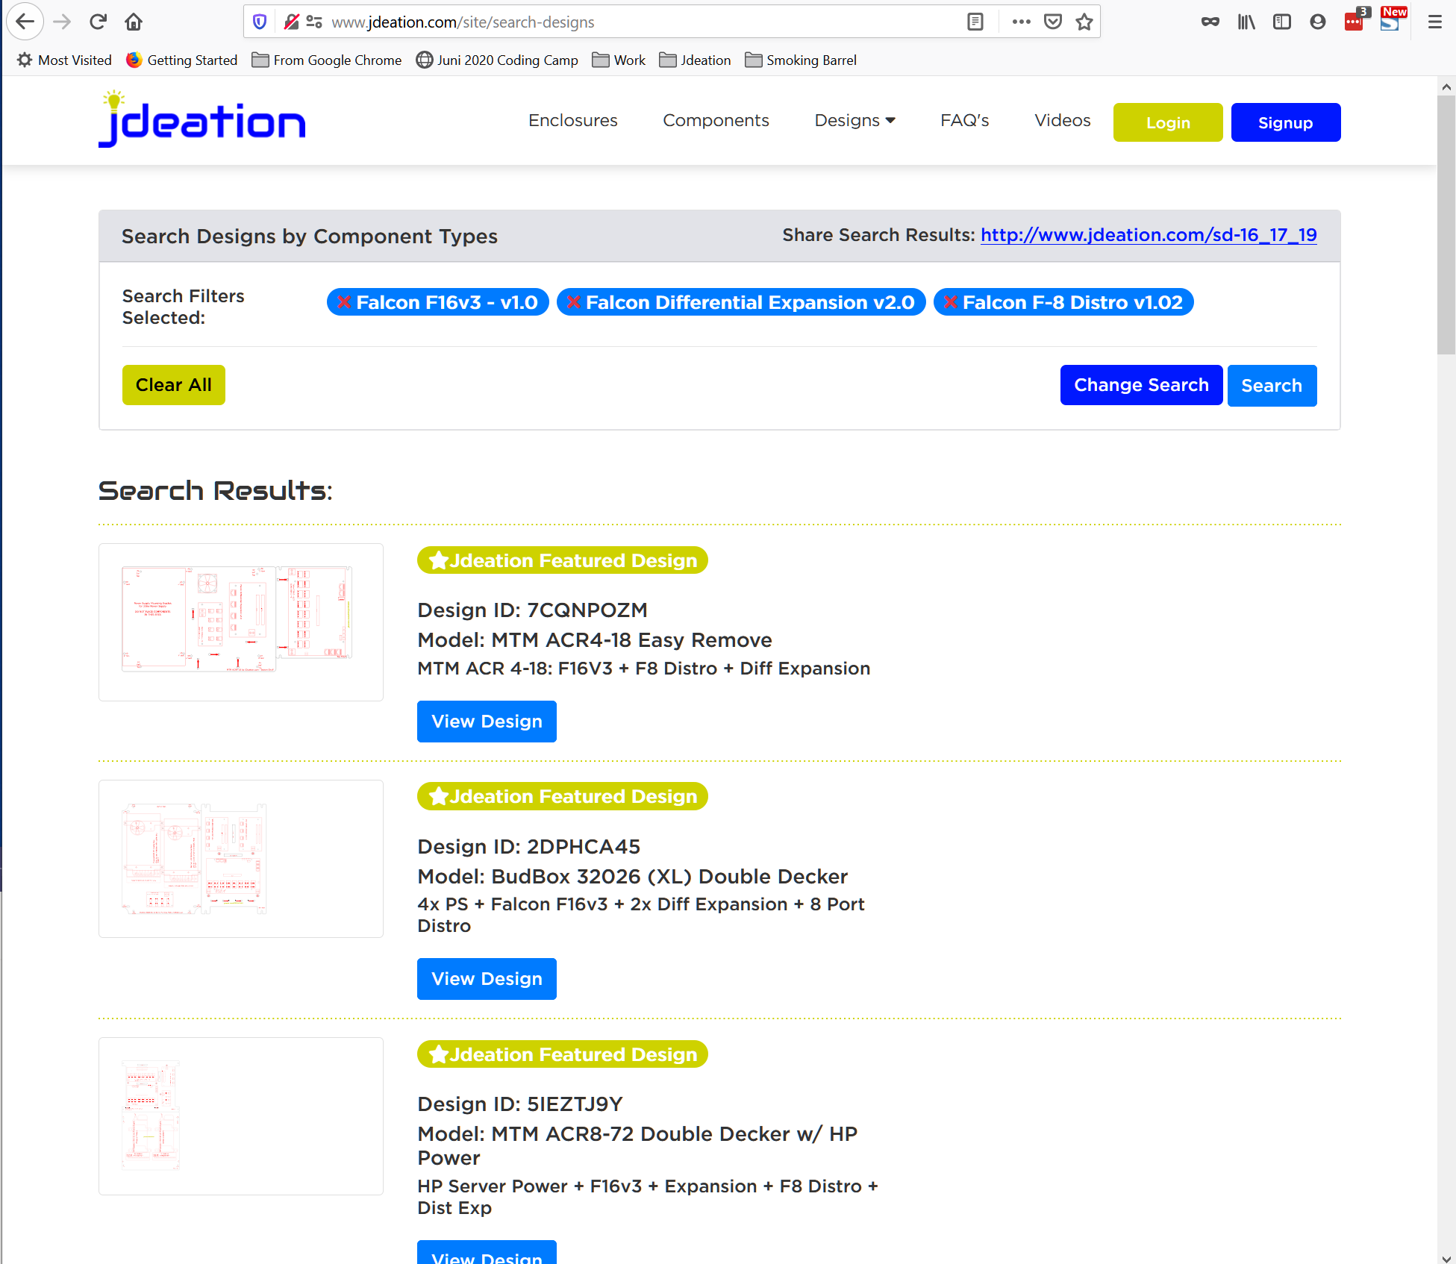
Task: Open the private browsing mask icon
Action: point(1210,22)
